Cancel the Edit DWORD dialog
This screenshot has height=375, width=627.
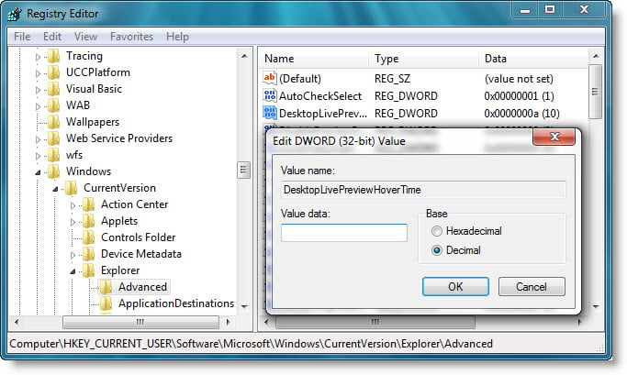click(532, 287)
